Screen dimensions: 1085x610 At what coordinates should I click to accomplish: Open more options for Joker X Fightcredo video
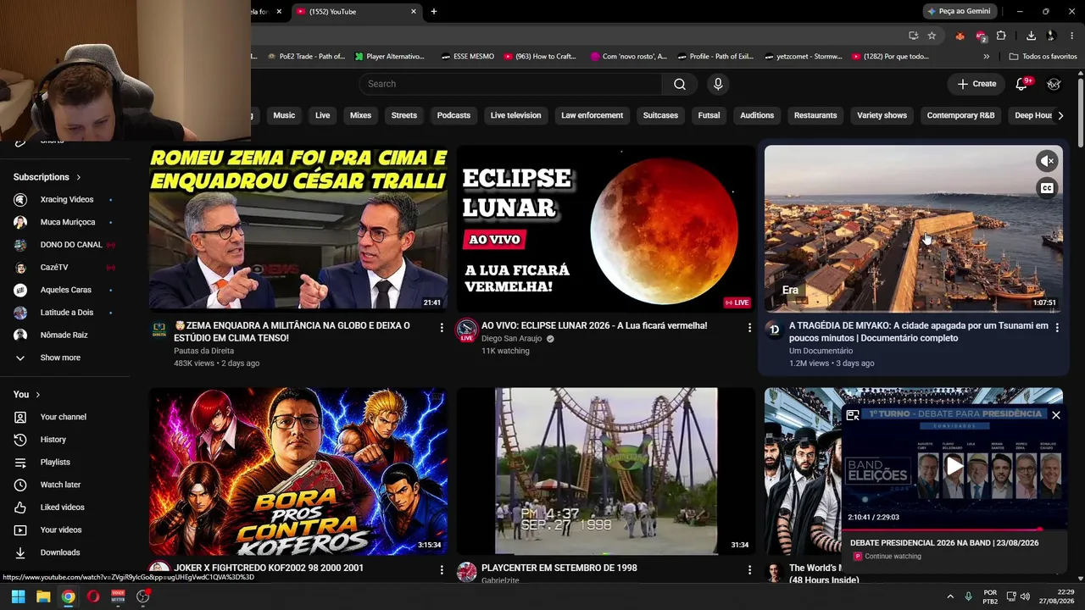point(442,570)
